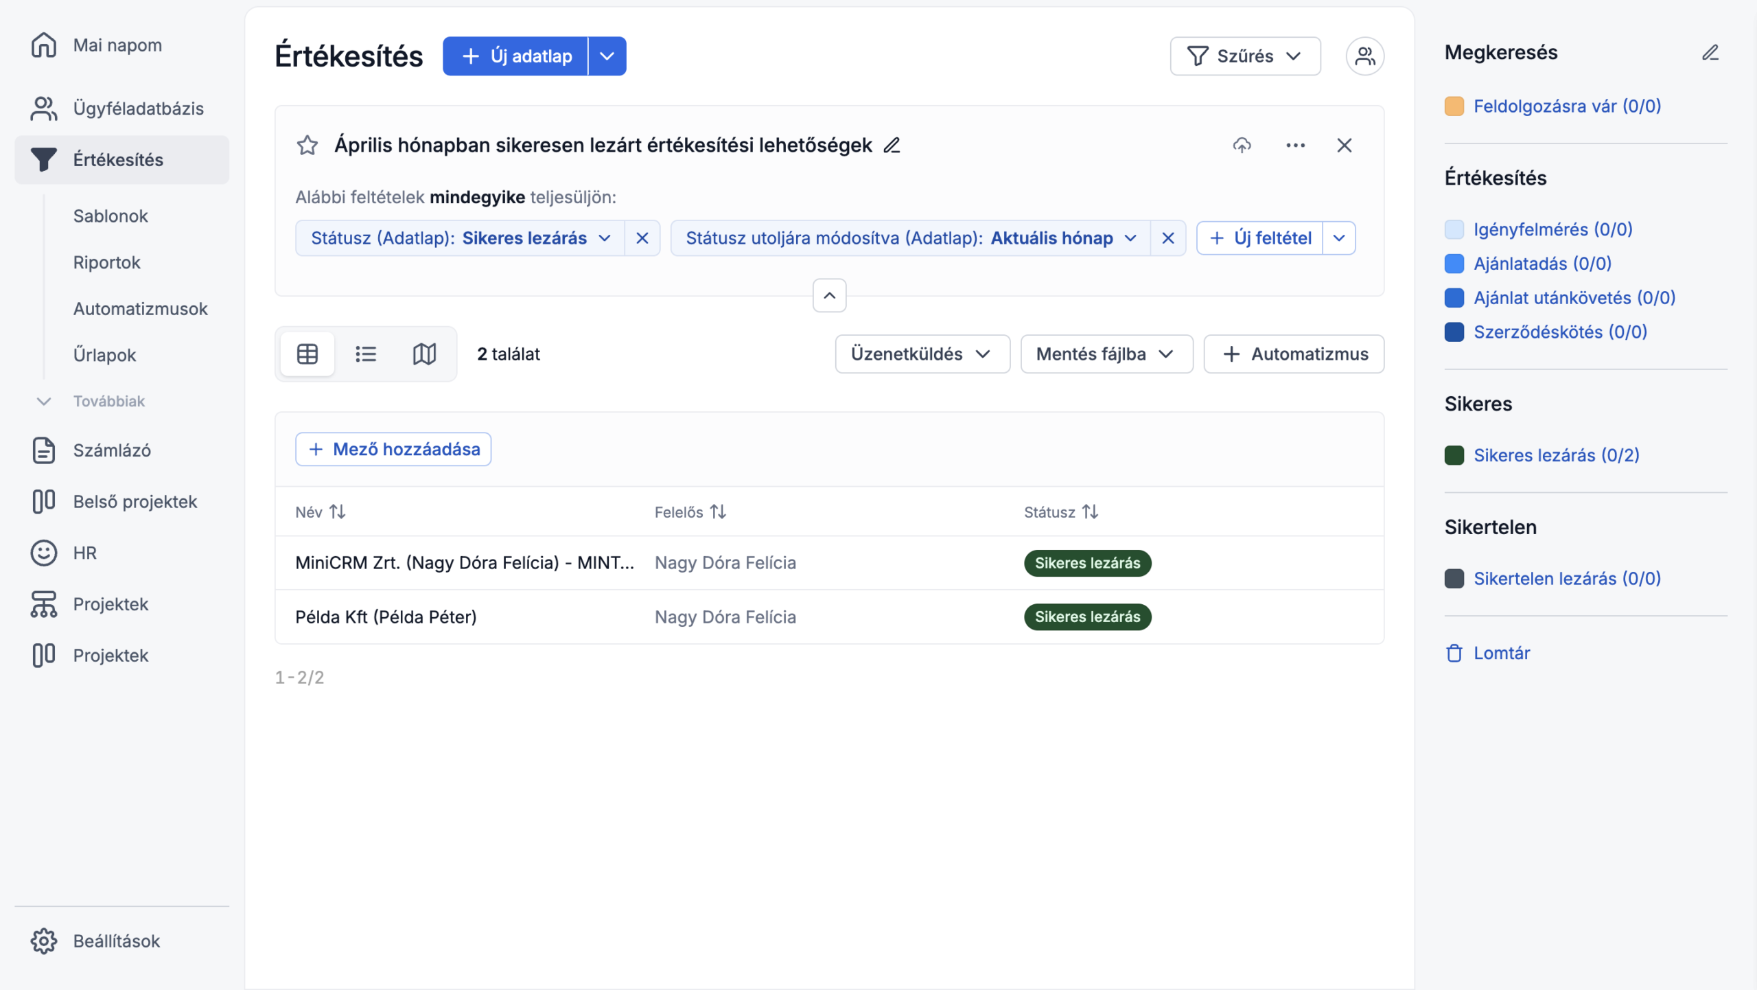Viewport: 1757px width, 990px height.
Task: Add a new Automatizmus
Action: [1294, 354]
